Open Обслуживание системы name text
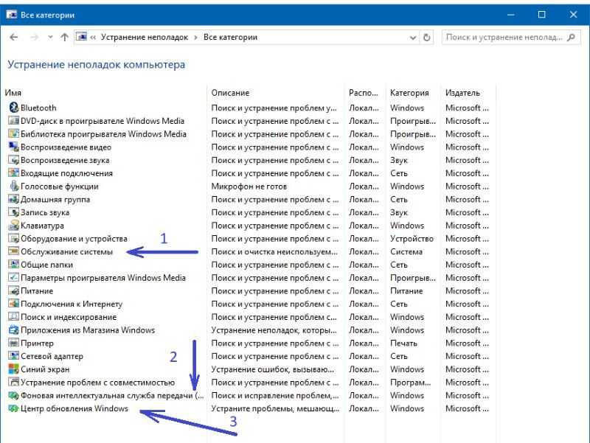Screen dimensions: 590x443 click(x=66, y=251)
